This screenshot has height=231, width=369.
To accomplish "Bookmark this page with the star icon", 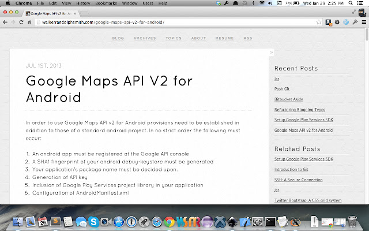I will click(319, 22).
